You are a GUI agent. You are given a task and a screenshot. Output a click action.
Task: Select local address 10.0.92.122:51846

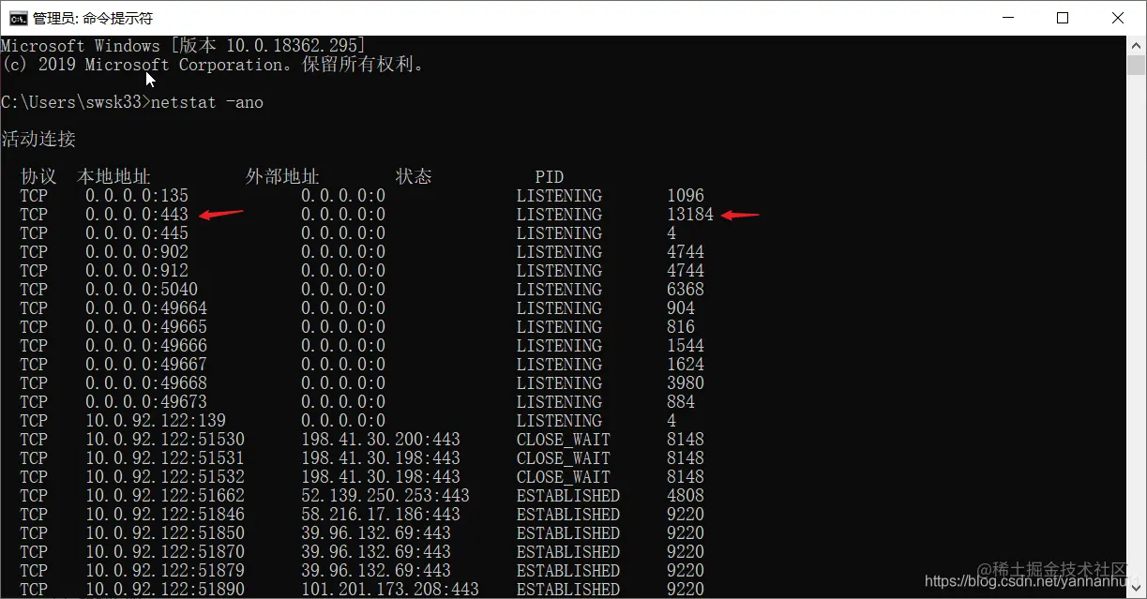click(165, 515)
